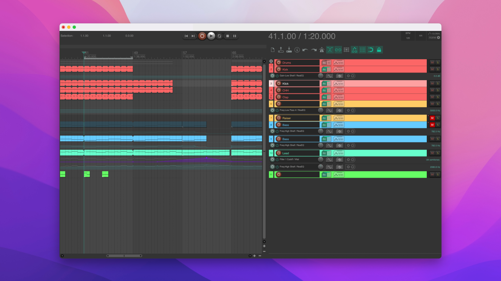Toggle FX bypass power on the Kick track

click(329, 70)
